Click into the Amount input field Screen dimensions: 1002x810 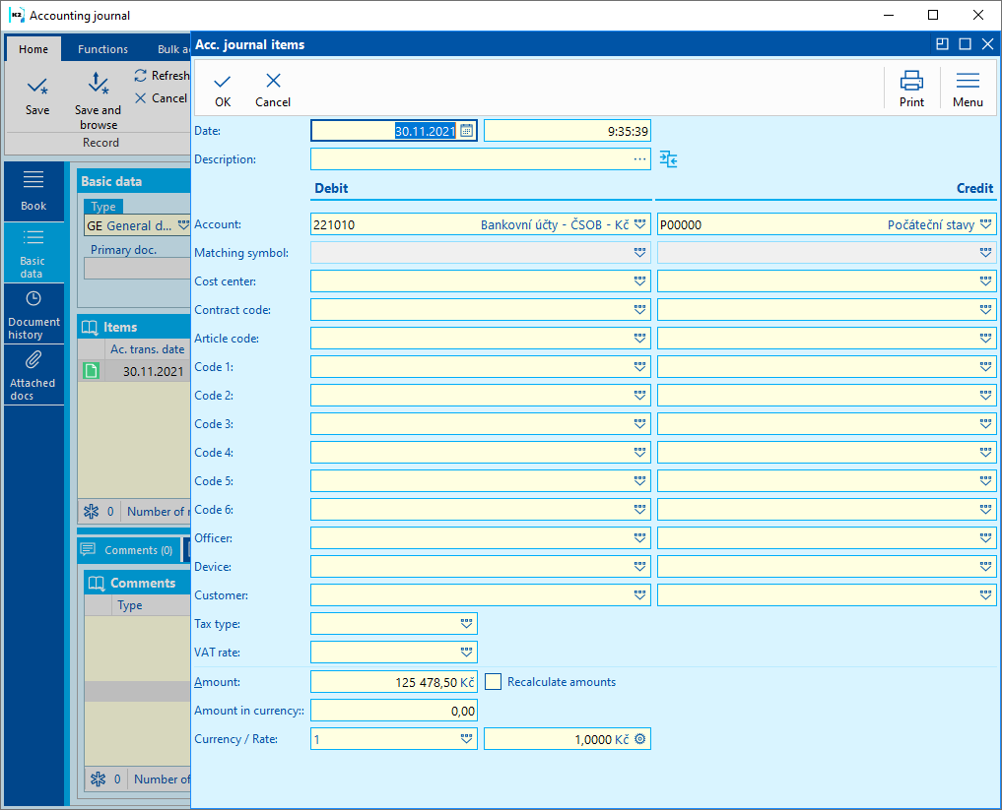click(392, 682)
